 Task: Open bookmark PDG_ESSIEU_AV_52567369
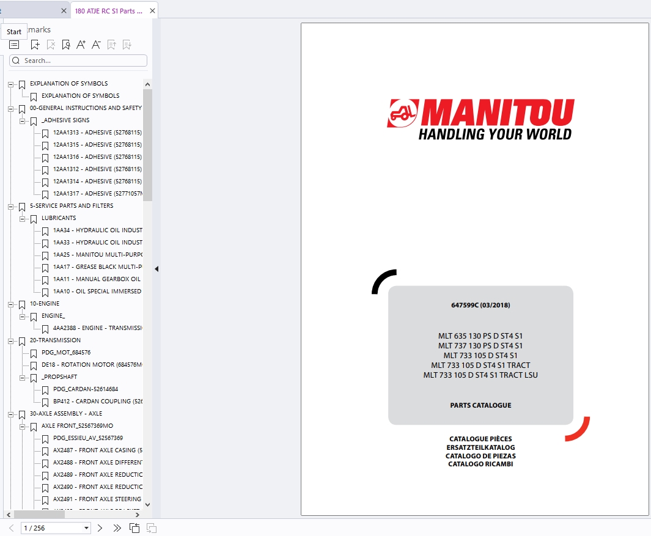tap(88, 438)
